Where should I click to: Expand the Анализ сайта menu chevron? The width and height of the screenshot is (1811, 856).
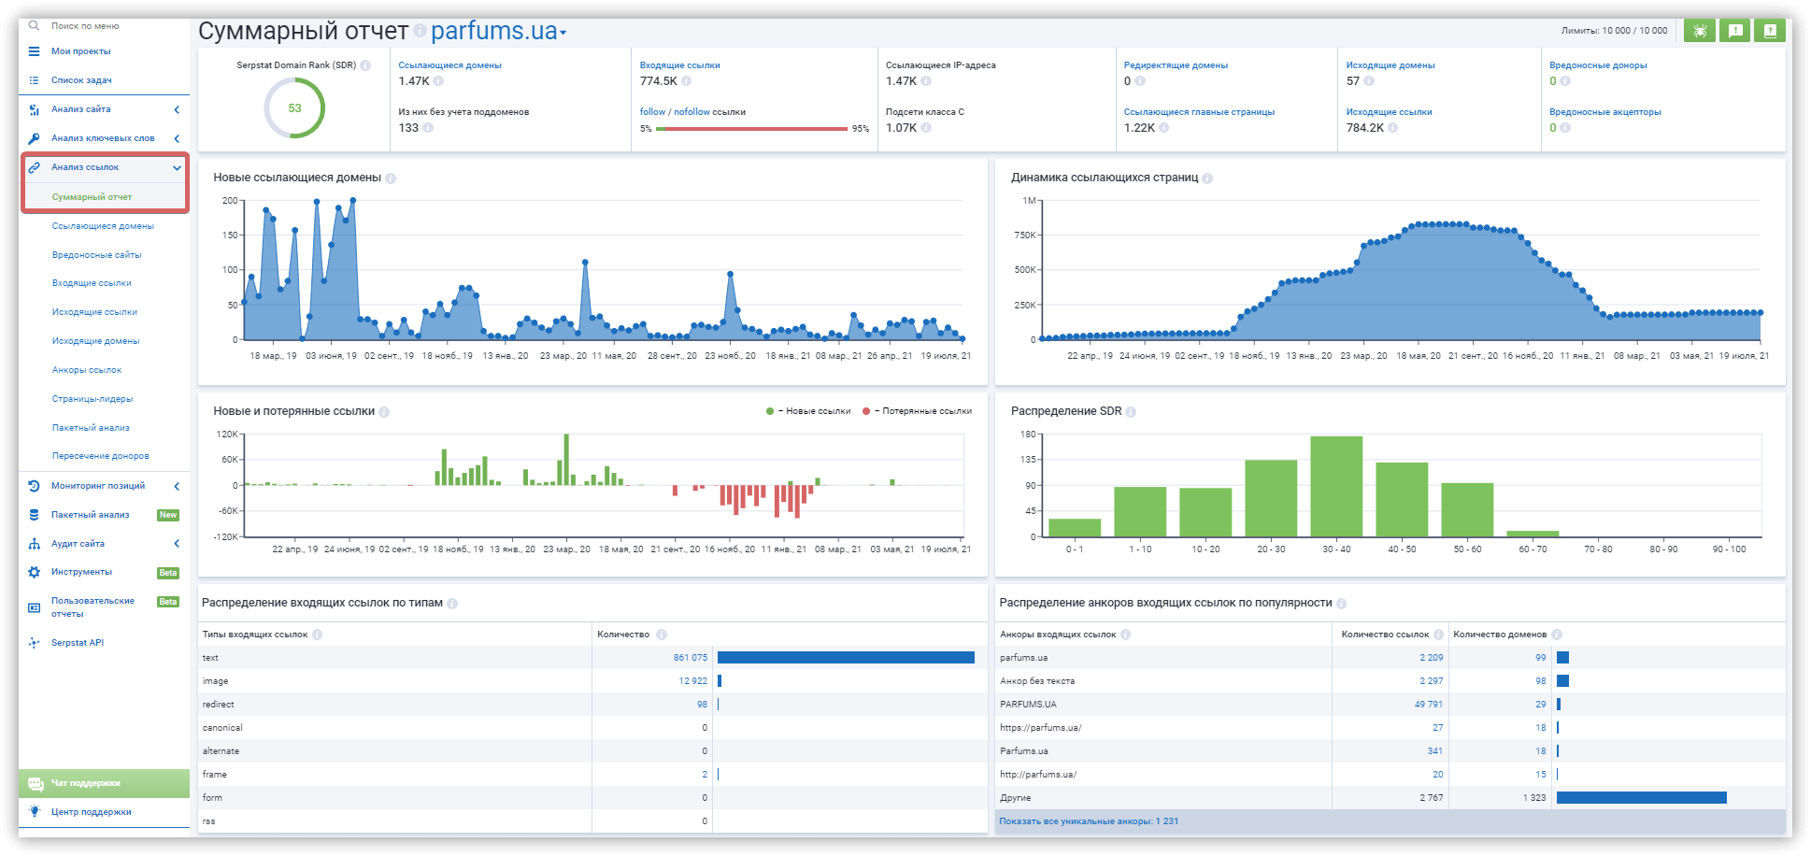[177, 109]
